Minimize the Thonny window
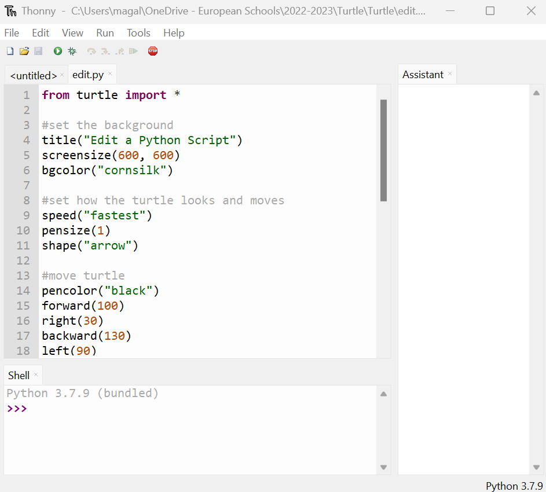 [450, 11]
